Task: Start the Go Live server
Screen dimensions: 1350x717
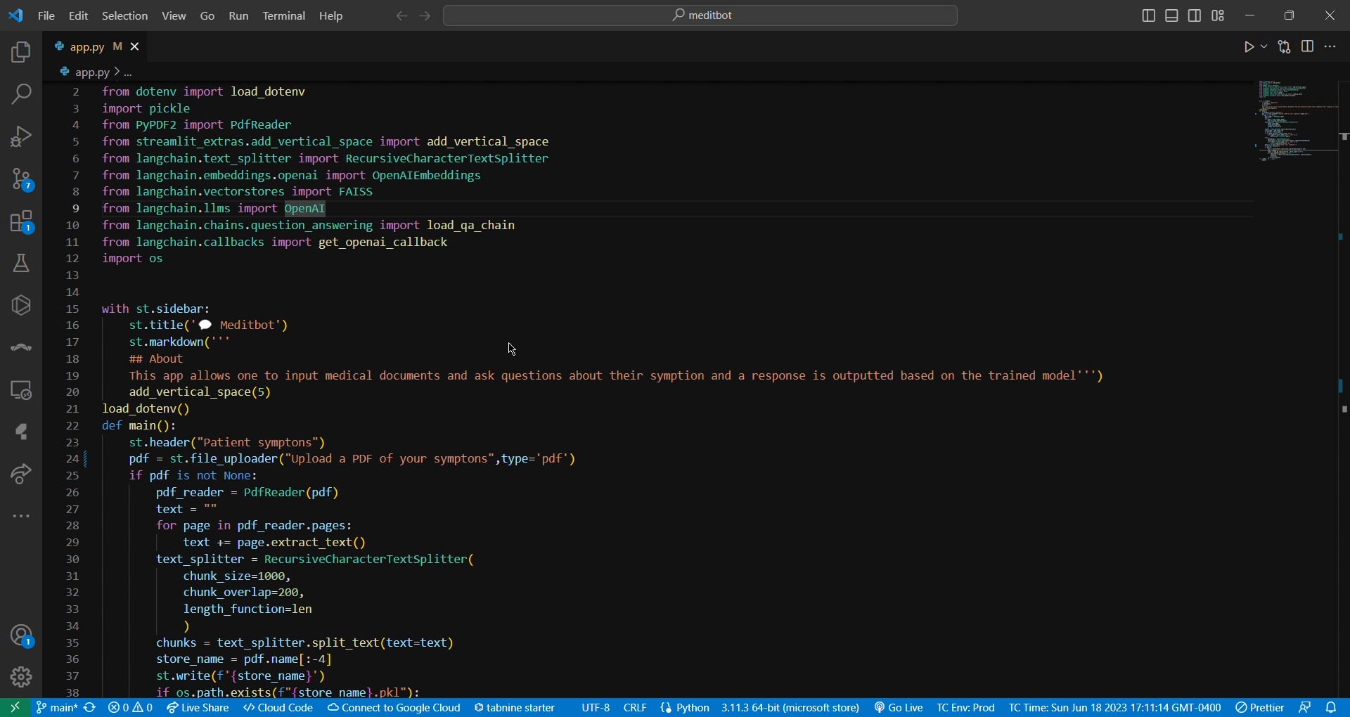Action: 899,708
